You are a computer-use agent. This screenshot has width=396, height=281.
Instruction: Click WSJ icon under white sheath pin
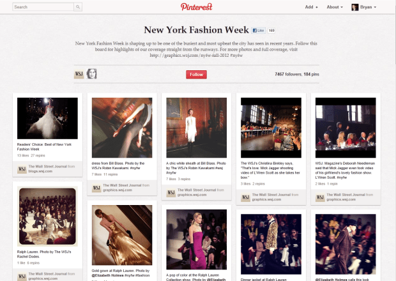[x=171, y=192]
